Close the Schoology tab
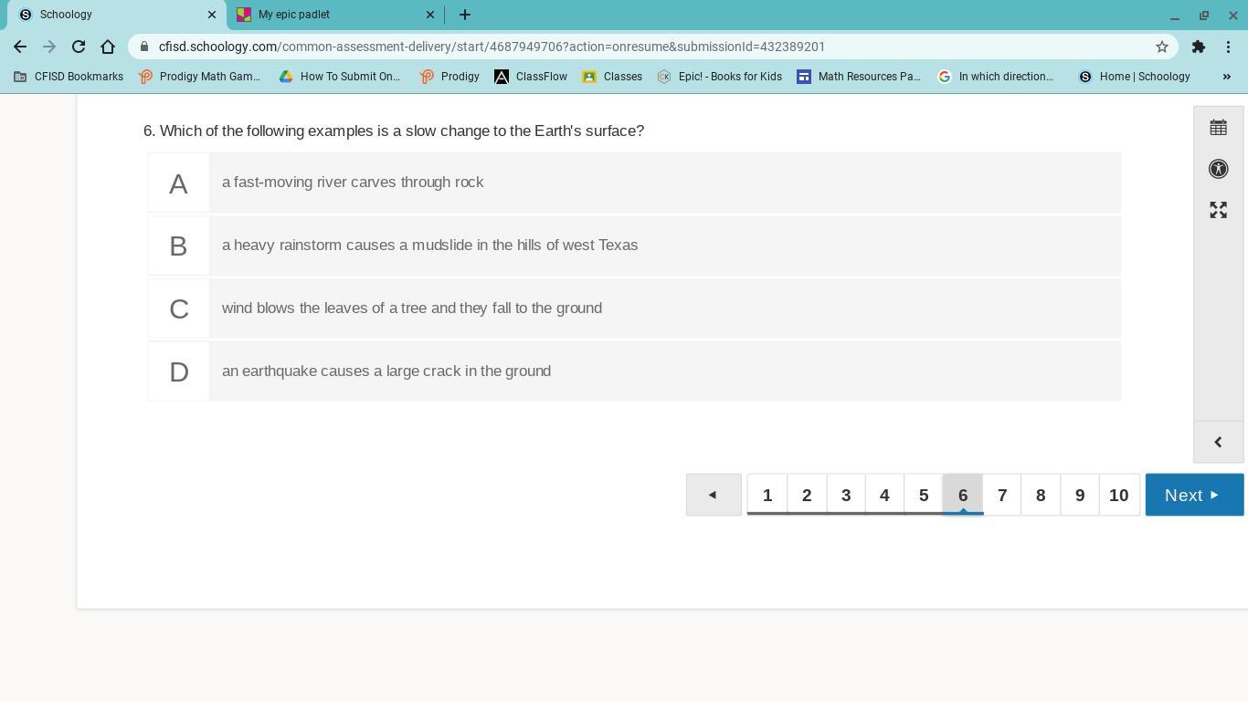 212,15
